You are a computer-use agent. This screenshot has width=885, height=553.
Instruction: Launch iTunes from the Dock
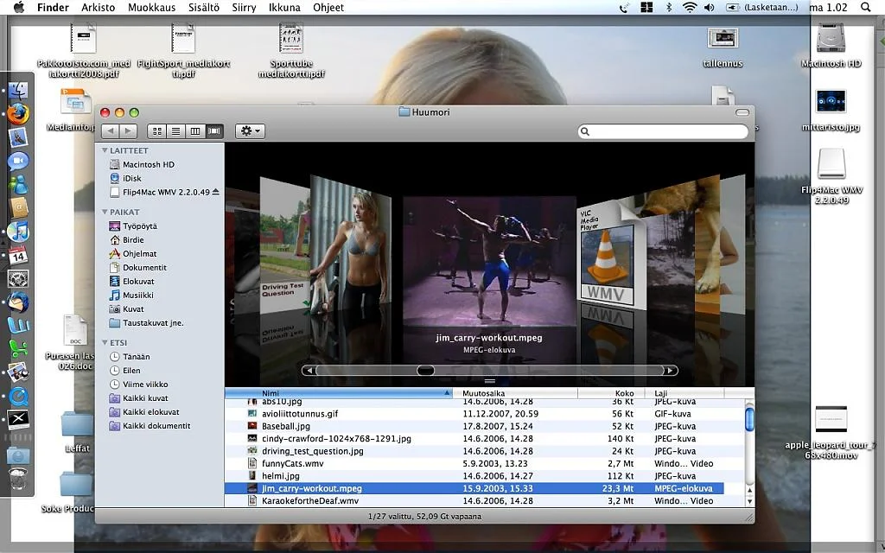click(18, 232)
